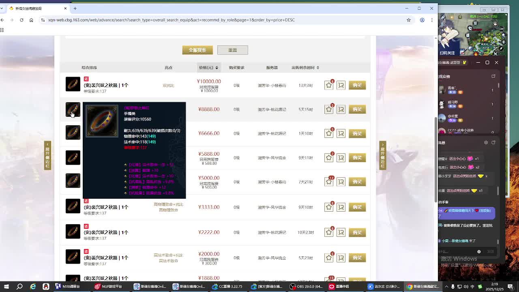Favorite the ¥6666.00 listing with the star

tap(328, 133)
